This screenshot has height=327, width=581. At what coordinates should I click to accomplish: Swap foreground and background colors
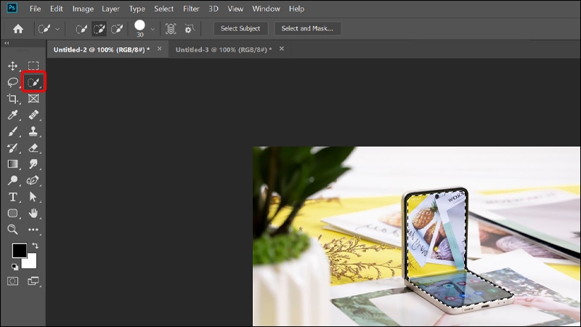pyautogui.click(x=35, y=246)
